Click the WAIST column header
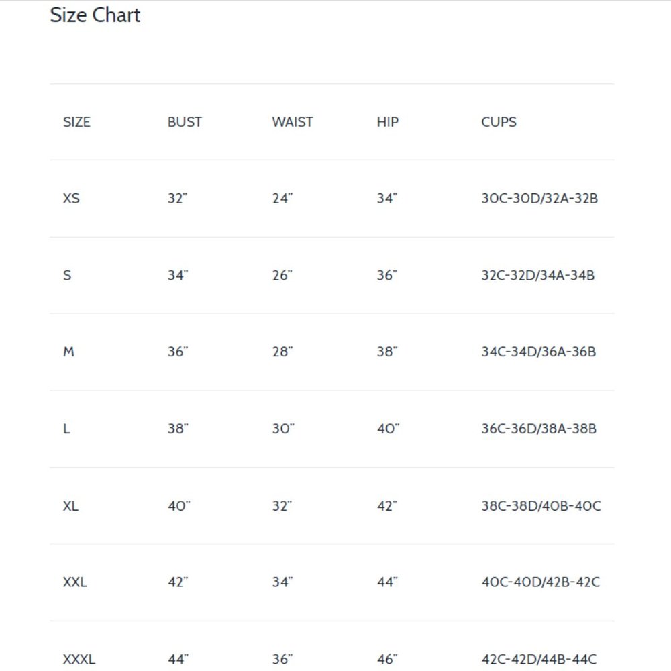 point(293,122)
